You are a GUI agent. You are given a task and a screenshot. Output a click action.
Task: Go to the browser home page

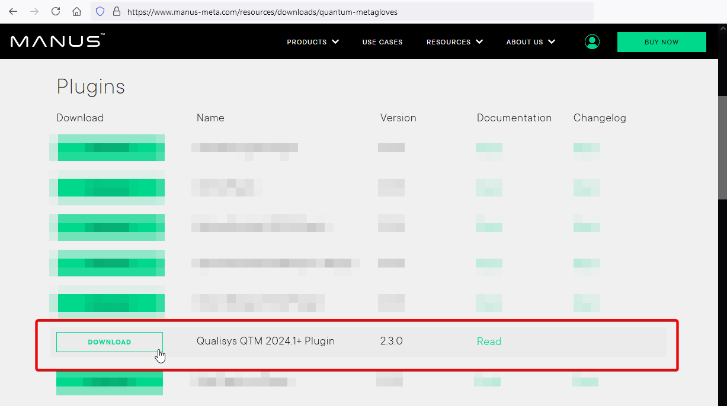tap(76, 11)
